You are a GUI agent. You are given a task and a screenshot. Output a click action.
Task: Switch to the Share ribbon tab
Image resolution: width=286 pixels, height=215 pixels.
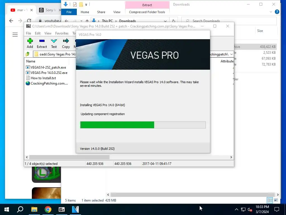point(101,12)
